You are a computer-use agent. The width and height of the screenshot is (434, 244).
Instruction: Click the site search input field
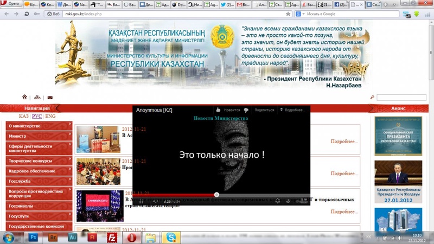[x=401, y=98]
